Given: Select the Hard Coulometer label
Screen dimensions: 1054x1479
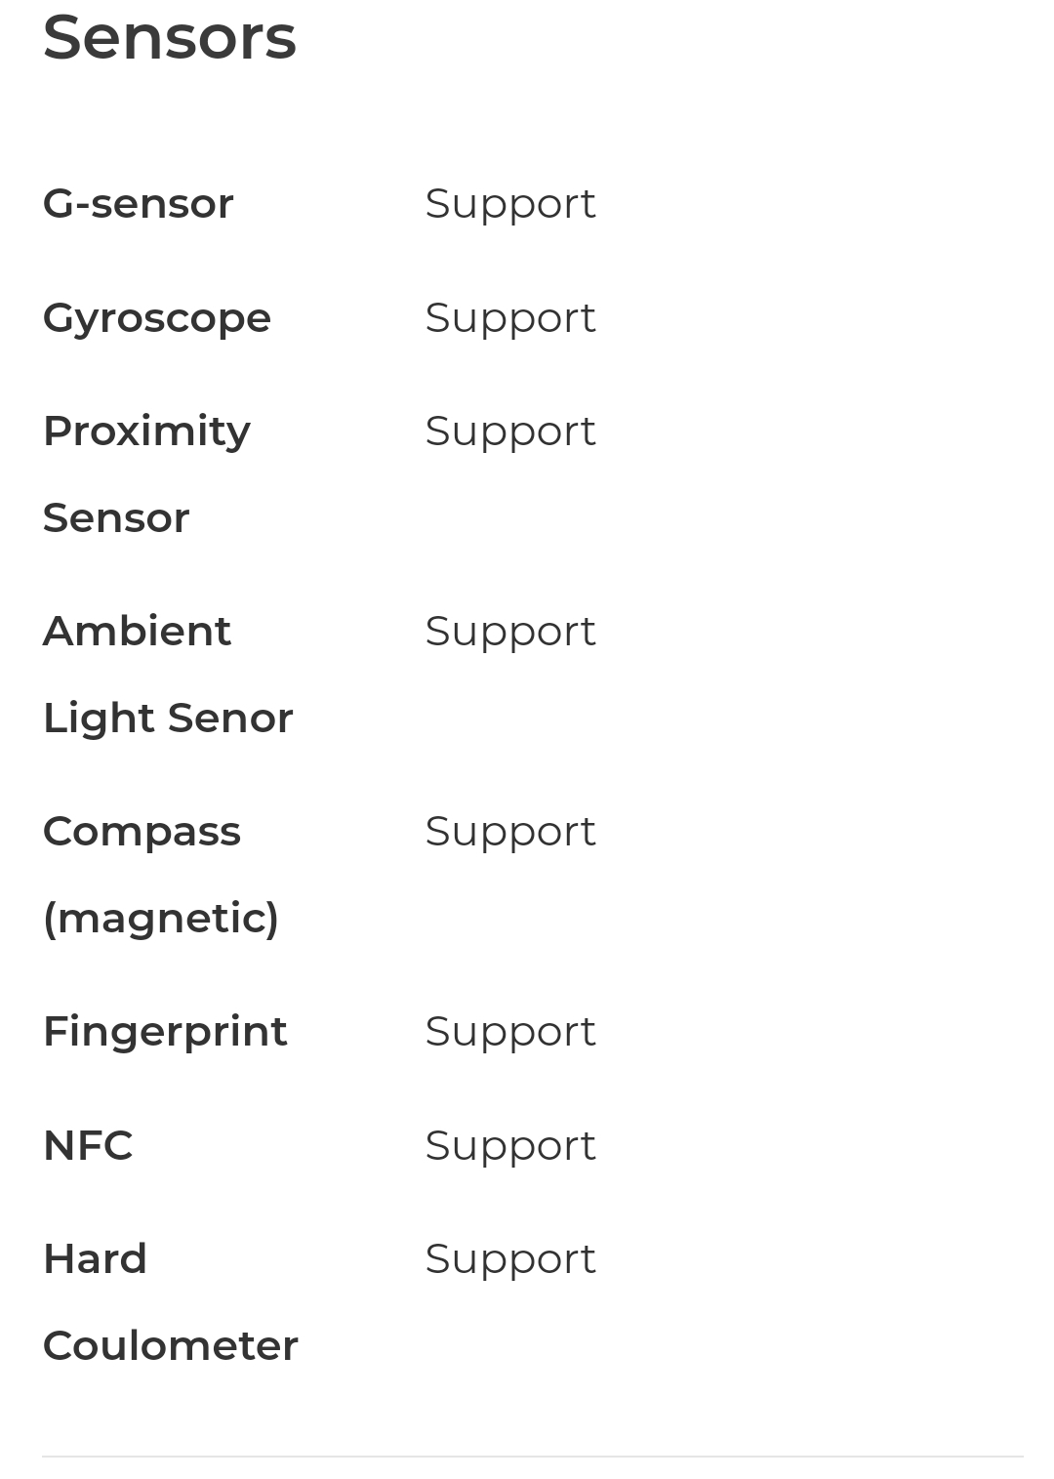Looking at the screenshot, I should [x=171, y=1302].
